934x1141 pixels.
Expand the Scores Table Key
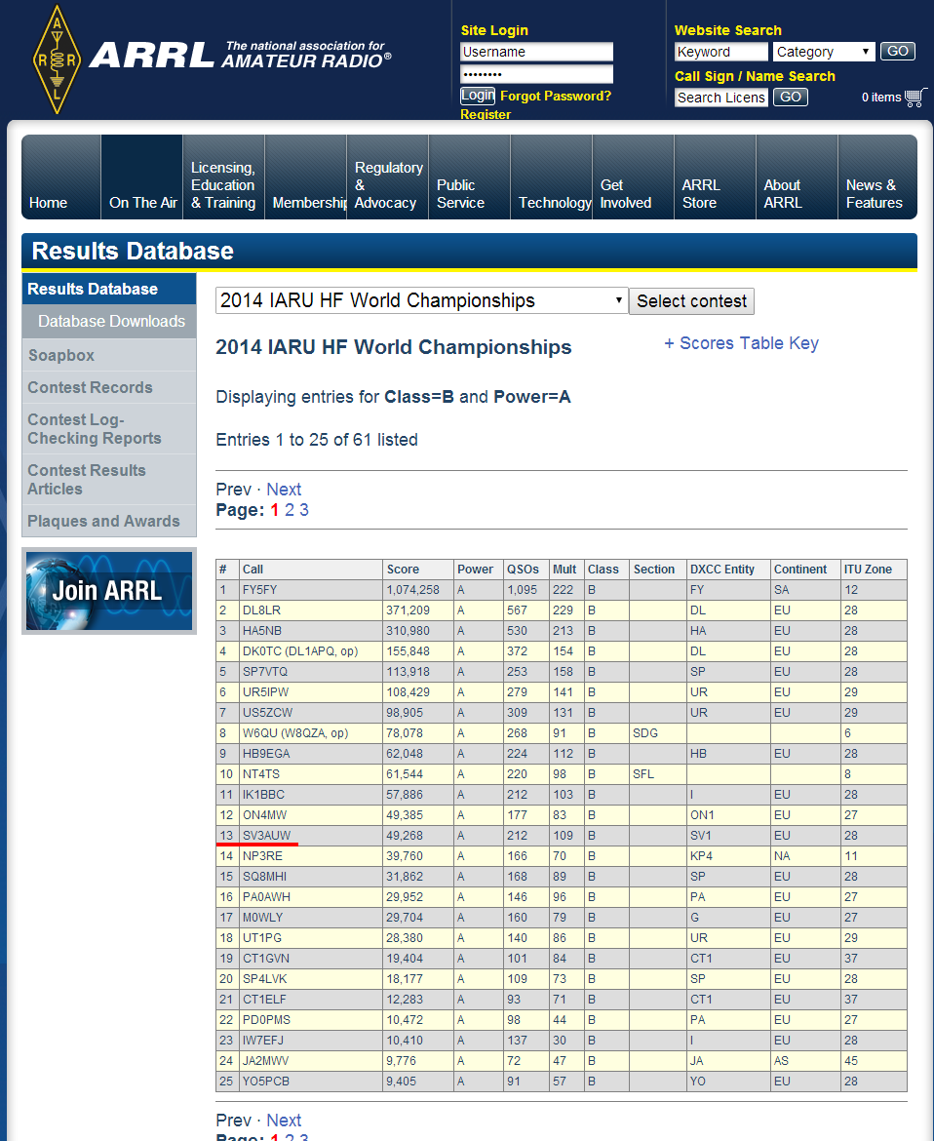[x=741, y=342]
